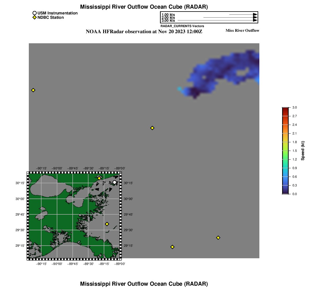Viewport: 317px width, 303px height.
Task: Click the green 1.2 kt region of colorbar
Action: click(x=285, y=159)
